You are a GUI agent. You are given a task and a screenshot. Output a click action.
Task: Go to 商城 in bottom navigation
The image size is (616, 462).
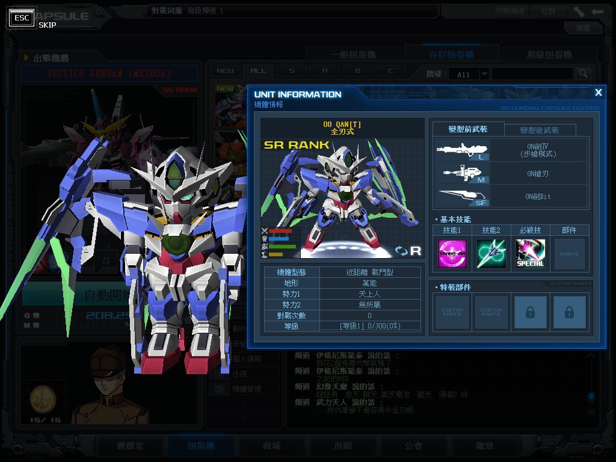(272, 446)
